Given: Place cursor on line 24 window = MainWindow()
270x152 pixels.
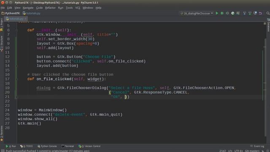Looking at the screenshot, I should click(42, 110).
